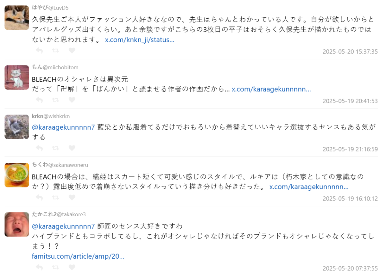This screenshot has width=380, height=276.
Task: Like the tweet by @LuvD5
Action: tap(72, 50)
